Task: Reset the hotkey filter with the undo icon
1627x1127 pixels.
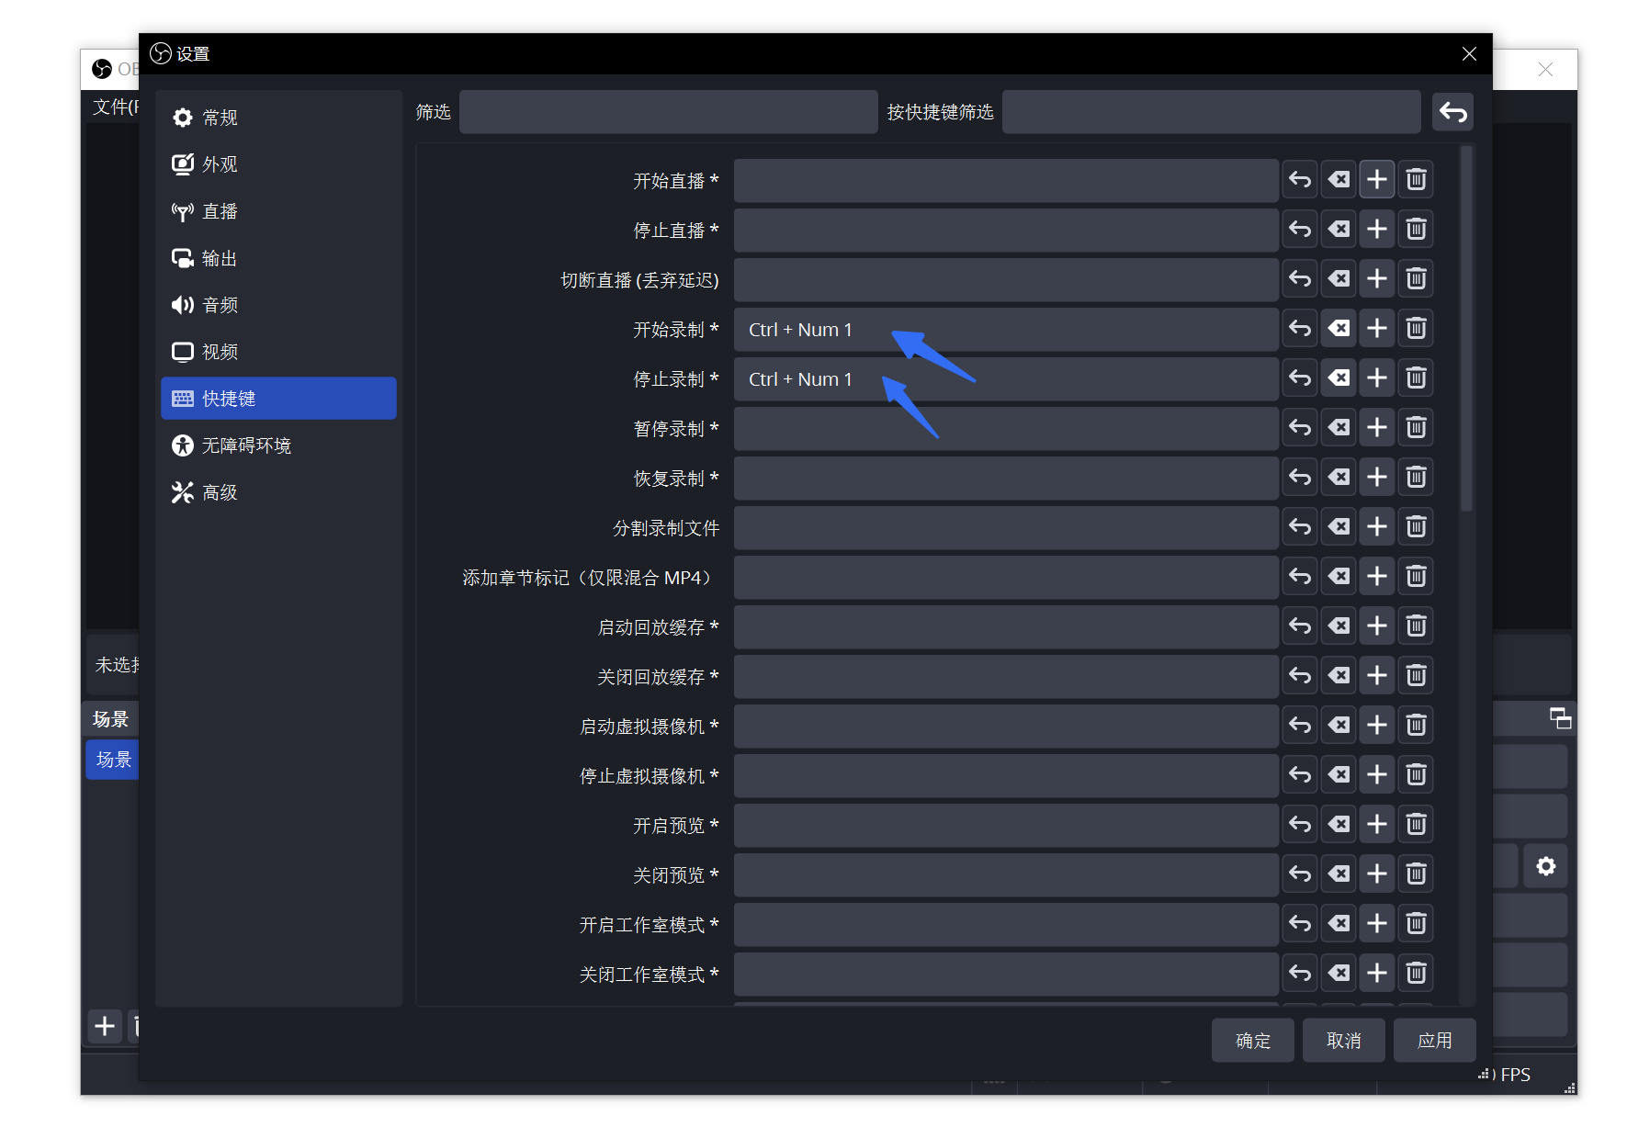Action: pos(1452,112)
